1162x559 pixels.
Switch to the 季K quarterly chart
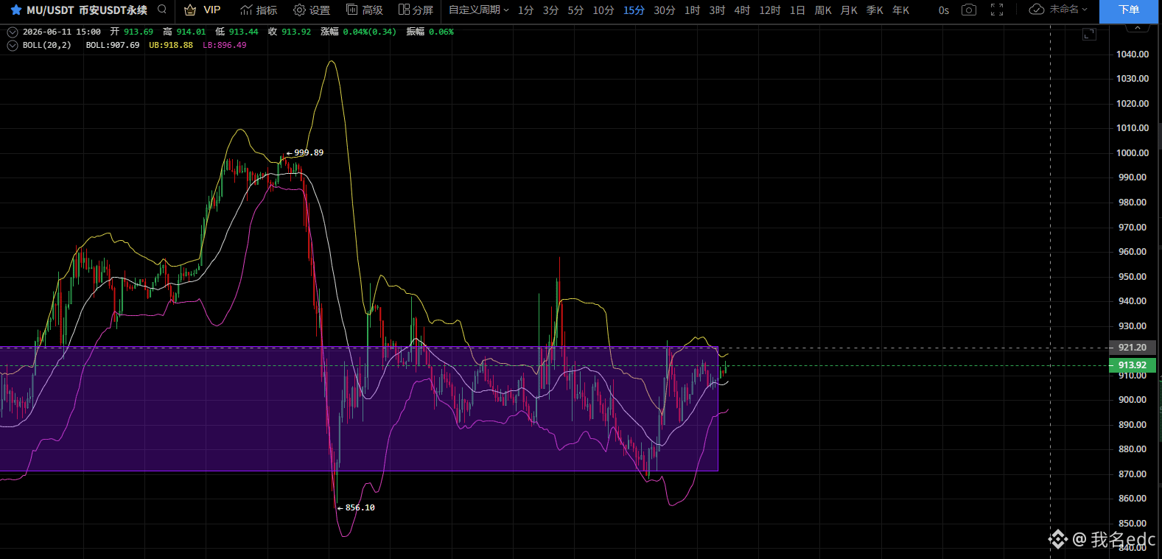click(x=875, y=10)
